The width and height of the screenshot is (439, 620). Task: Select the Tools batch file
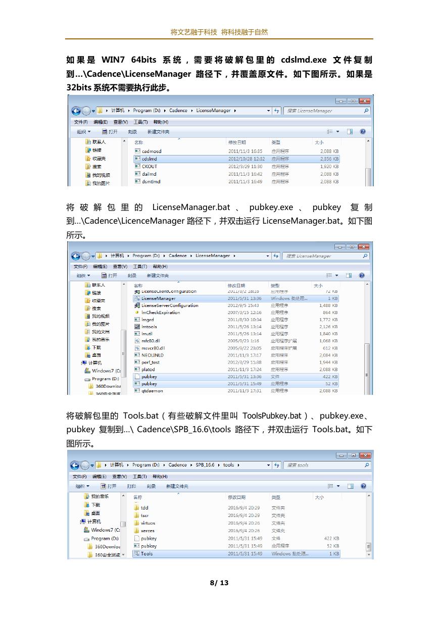(x=236, y=554)
